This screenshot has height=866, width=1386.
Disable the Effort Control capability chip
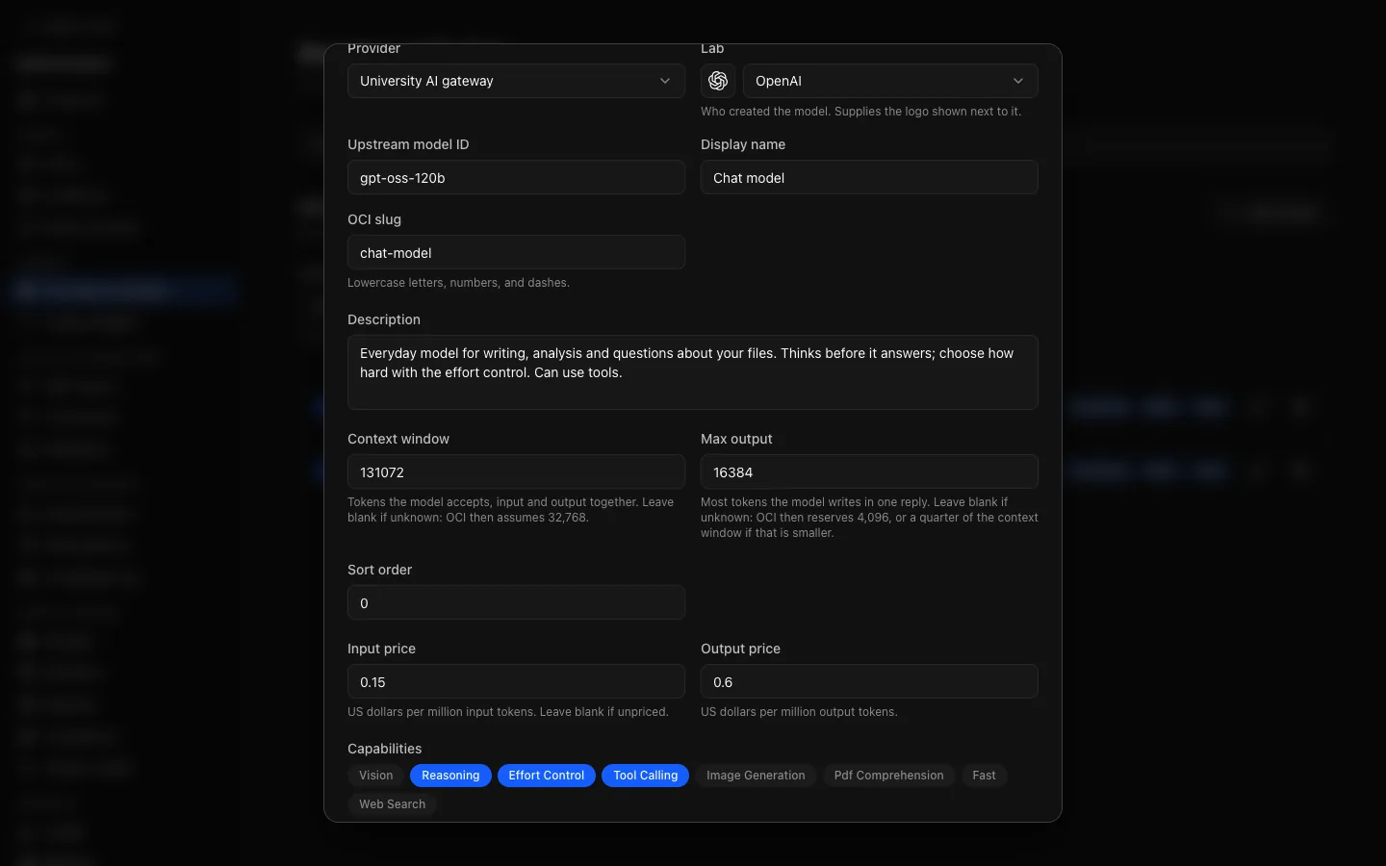(546, 776)
